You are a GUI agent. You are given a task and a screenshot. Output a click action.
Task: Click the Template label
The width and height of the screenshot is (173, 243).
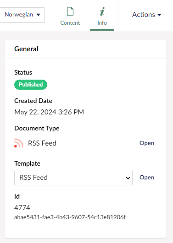(x=27, y=163)
